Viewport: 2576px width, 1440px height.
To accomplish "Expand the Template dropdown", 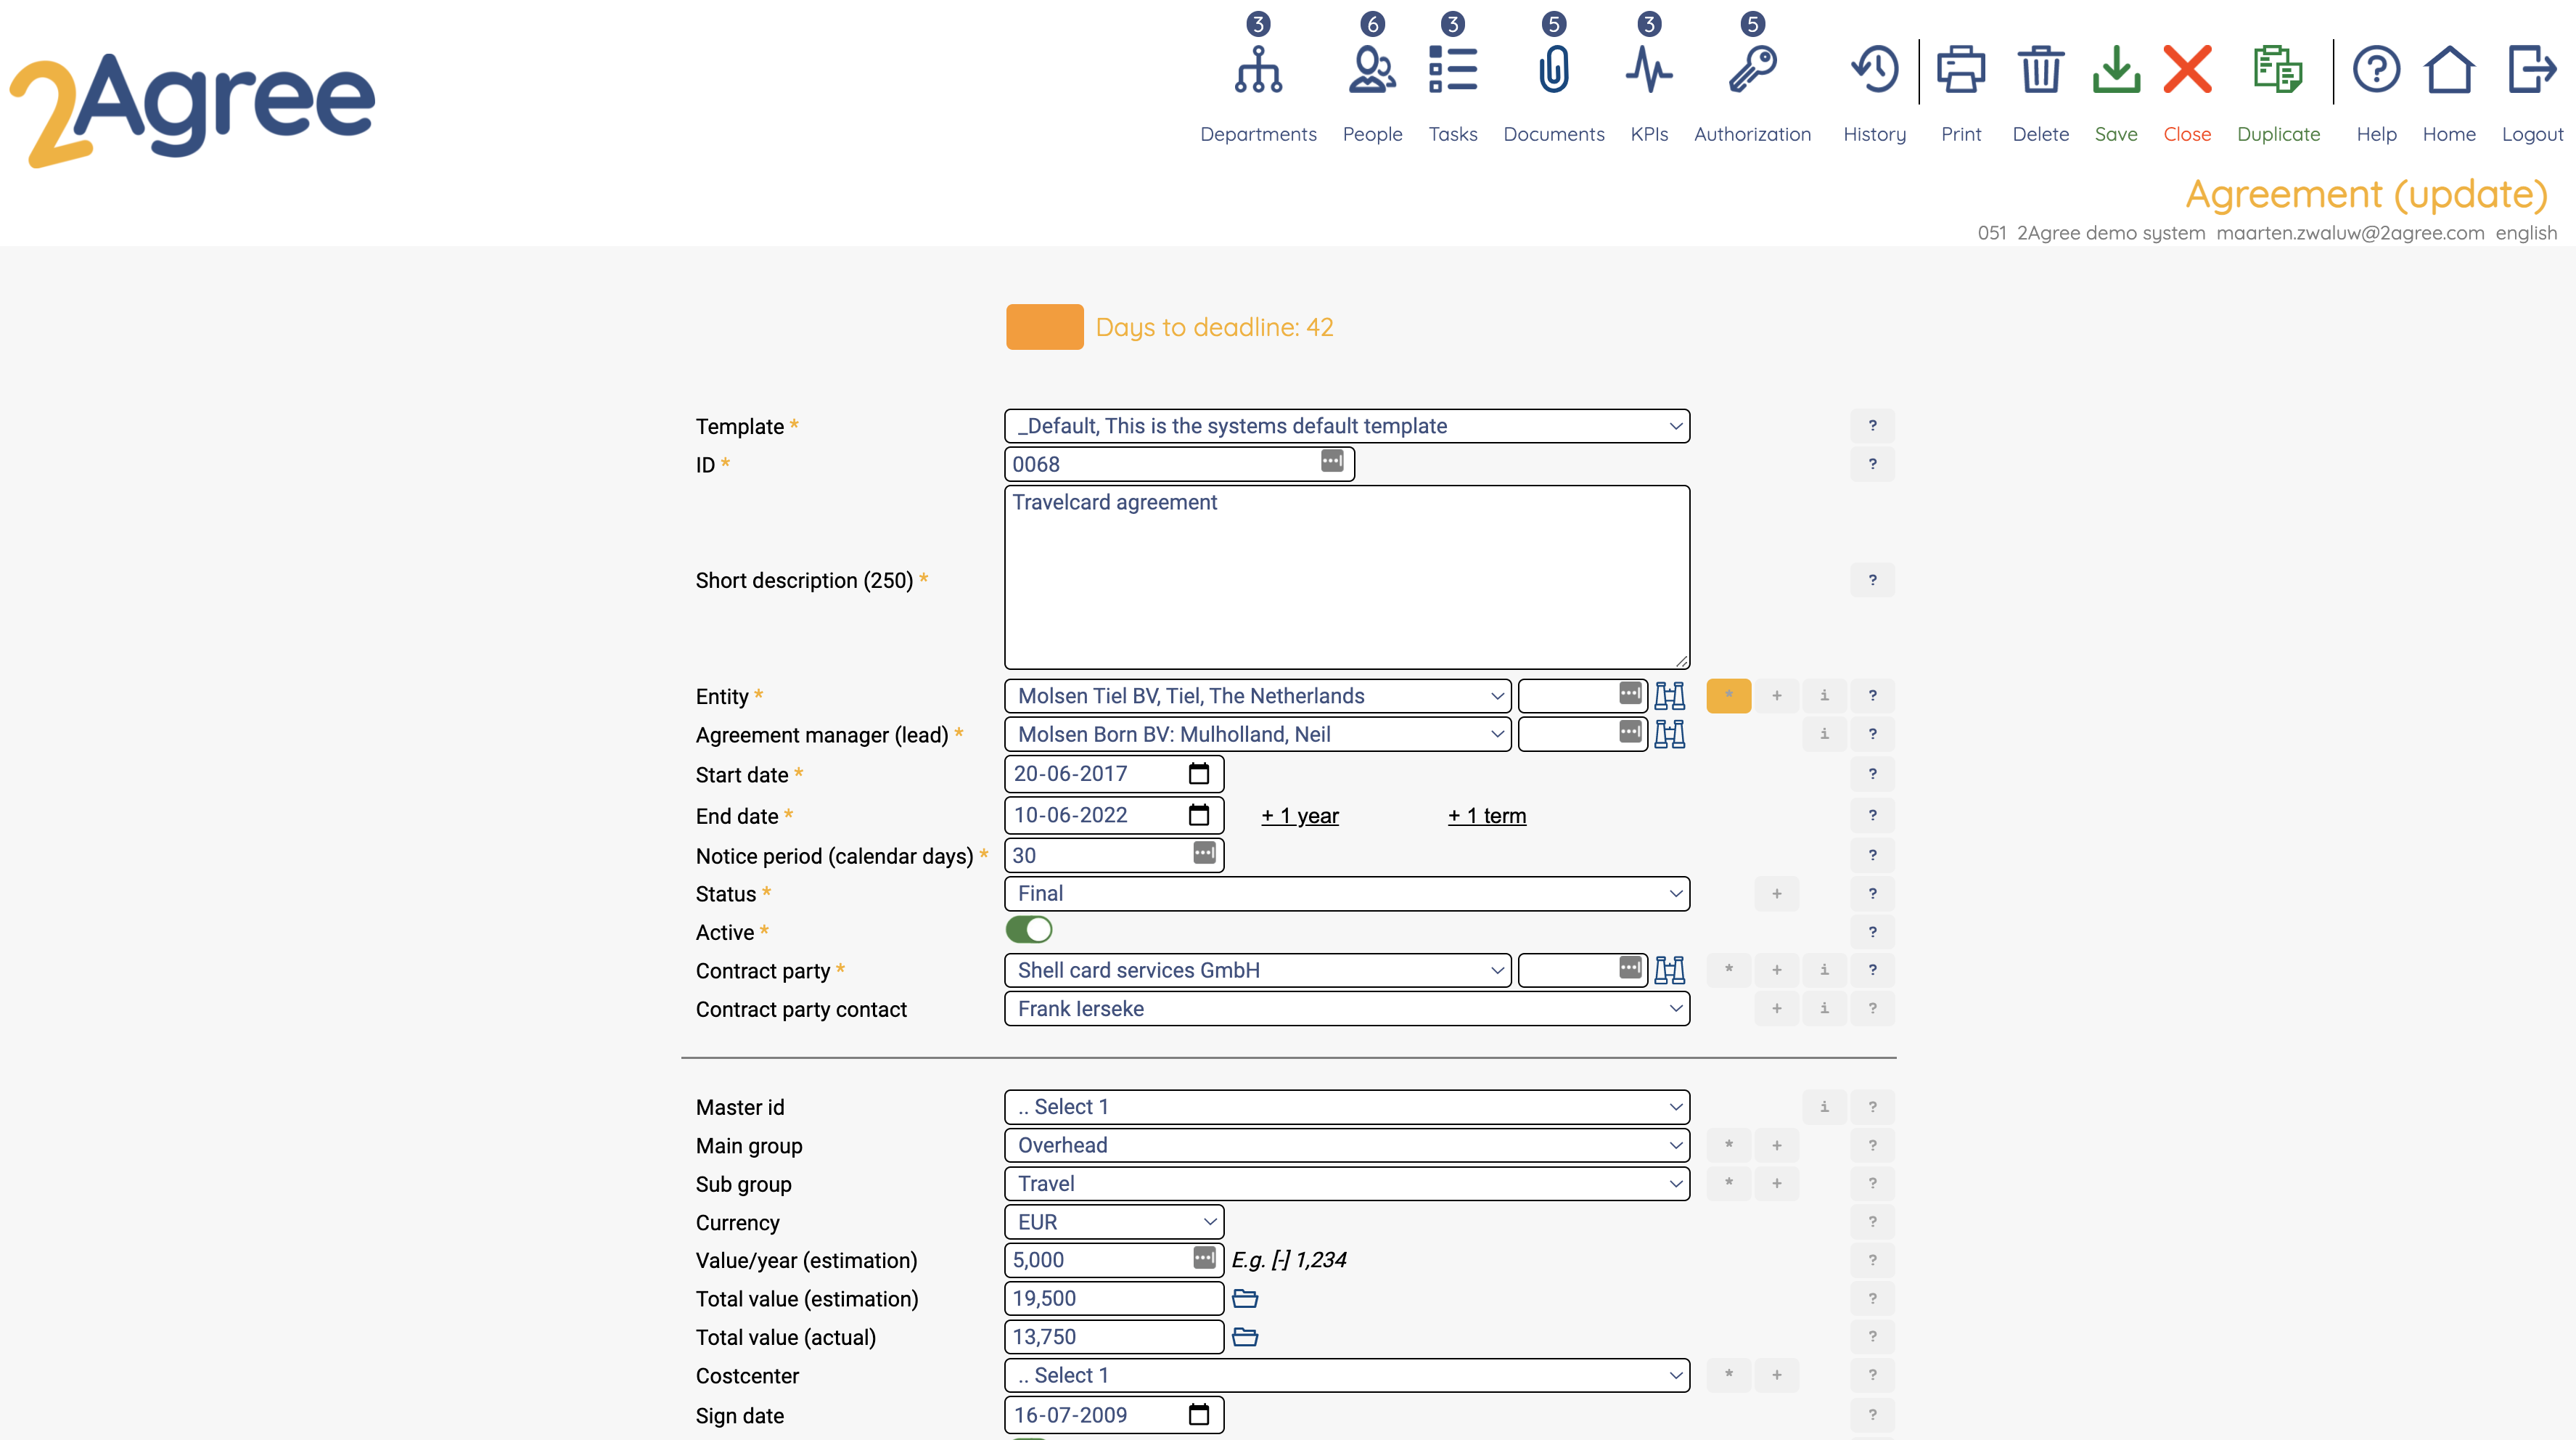I will tap(1346, 426).
